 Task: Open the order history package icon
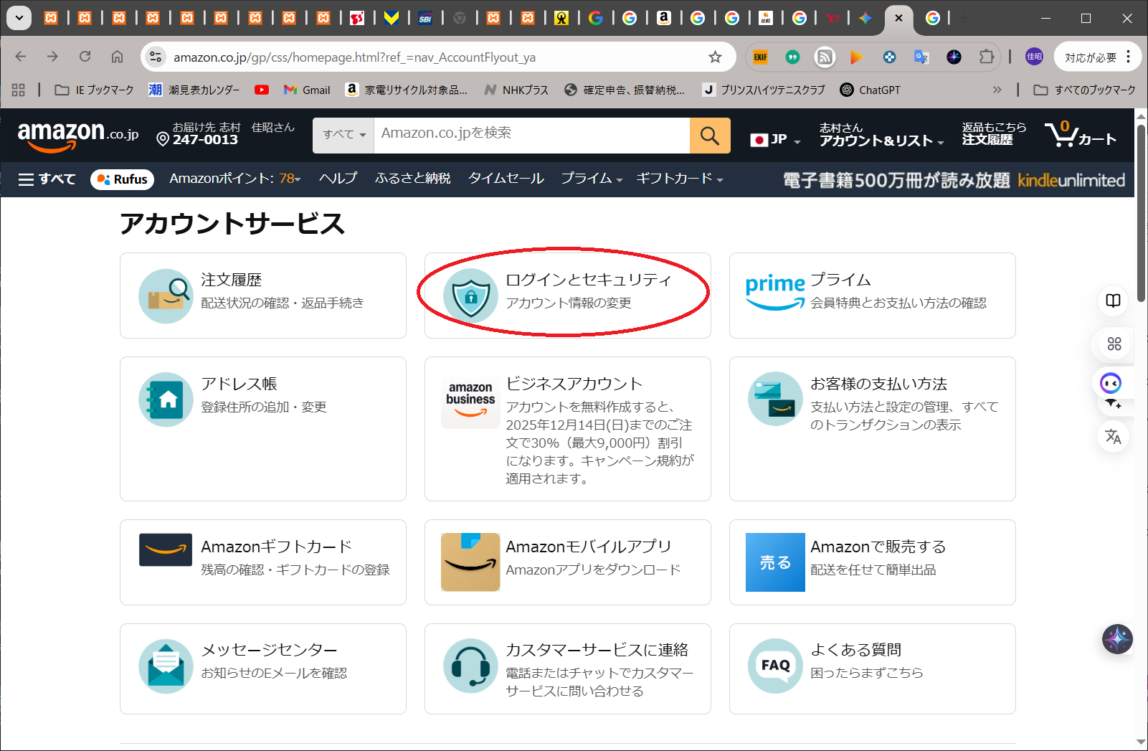166,296
